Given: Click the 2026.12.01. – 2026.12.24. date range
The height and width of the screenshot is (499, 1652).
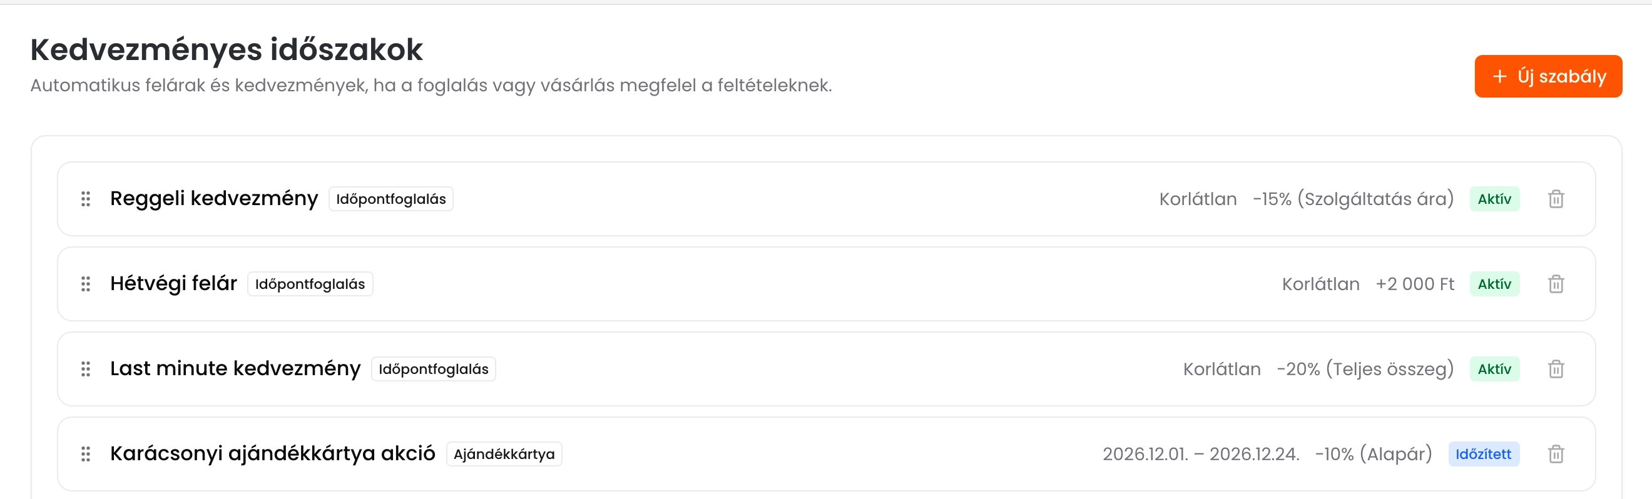Looking at the screenshot, I should coord(1201,454).
